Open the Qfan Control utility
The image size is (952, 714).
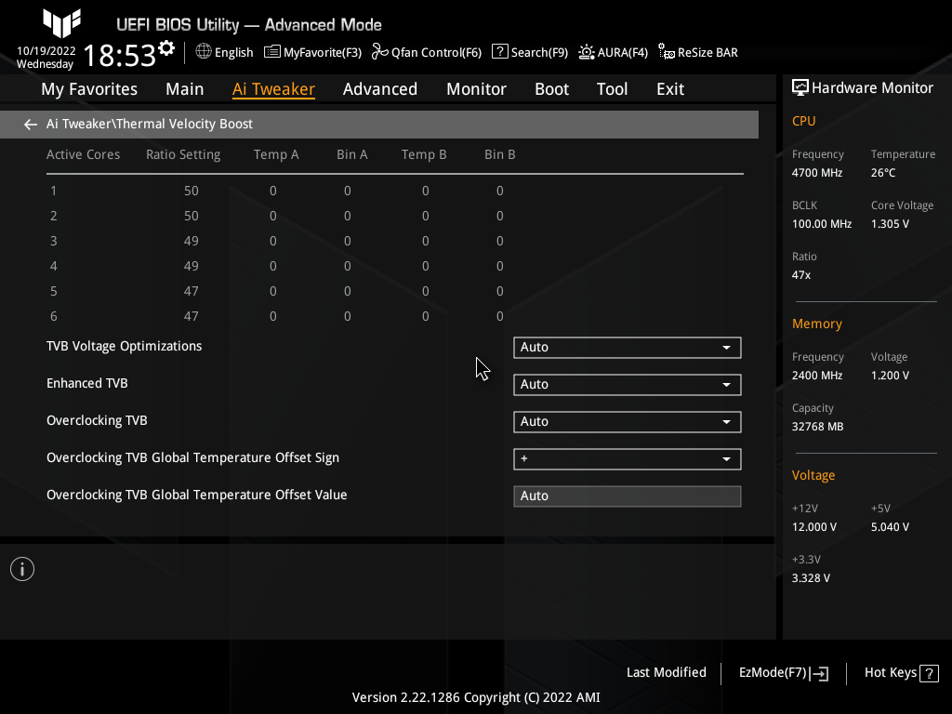427,52
